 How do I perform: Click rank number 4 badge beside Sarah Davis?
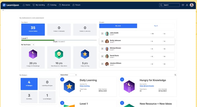pyautogui.click(x=102, y=56)
